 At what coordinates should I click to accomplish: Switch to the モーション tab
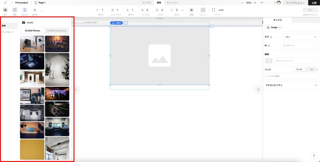(x=172, y=2)
